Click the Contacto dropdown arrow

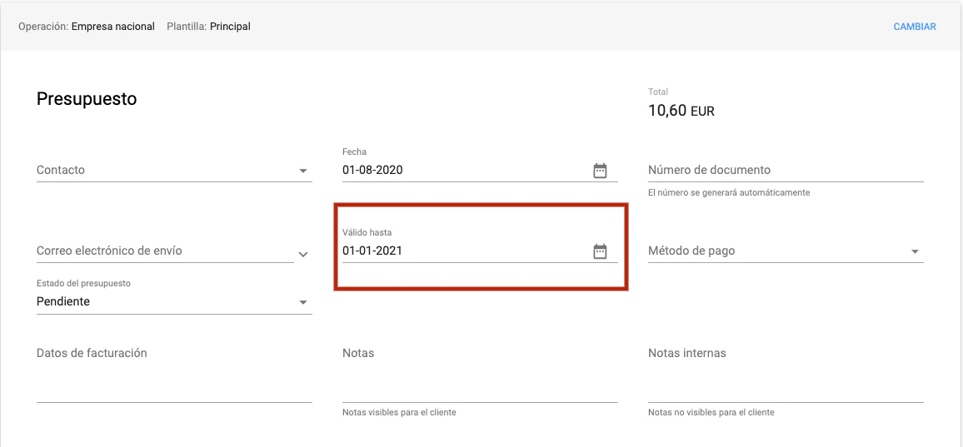point(303,171)
